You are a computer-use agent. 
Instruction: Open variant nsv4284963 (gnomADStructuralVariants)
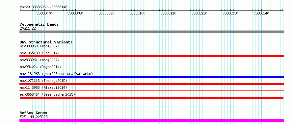(x=56, y=74)
